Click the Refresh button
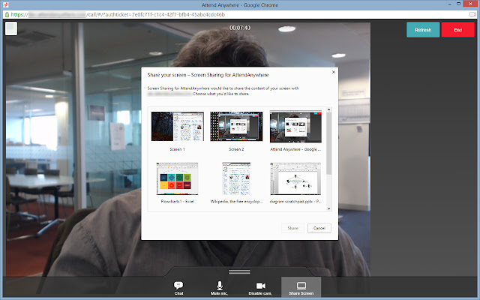The width and height of the screenshot is (480, 300). pyautogui.click(x=423, y=30)
